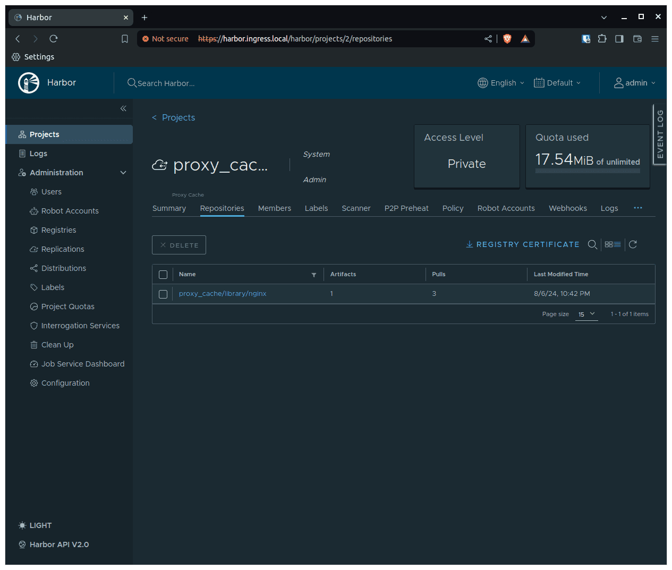Select the Repositories tab

coord(222,208)
